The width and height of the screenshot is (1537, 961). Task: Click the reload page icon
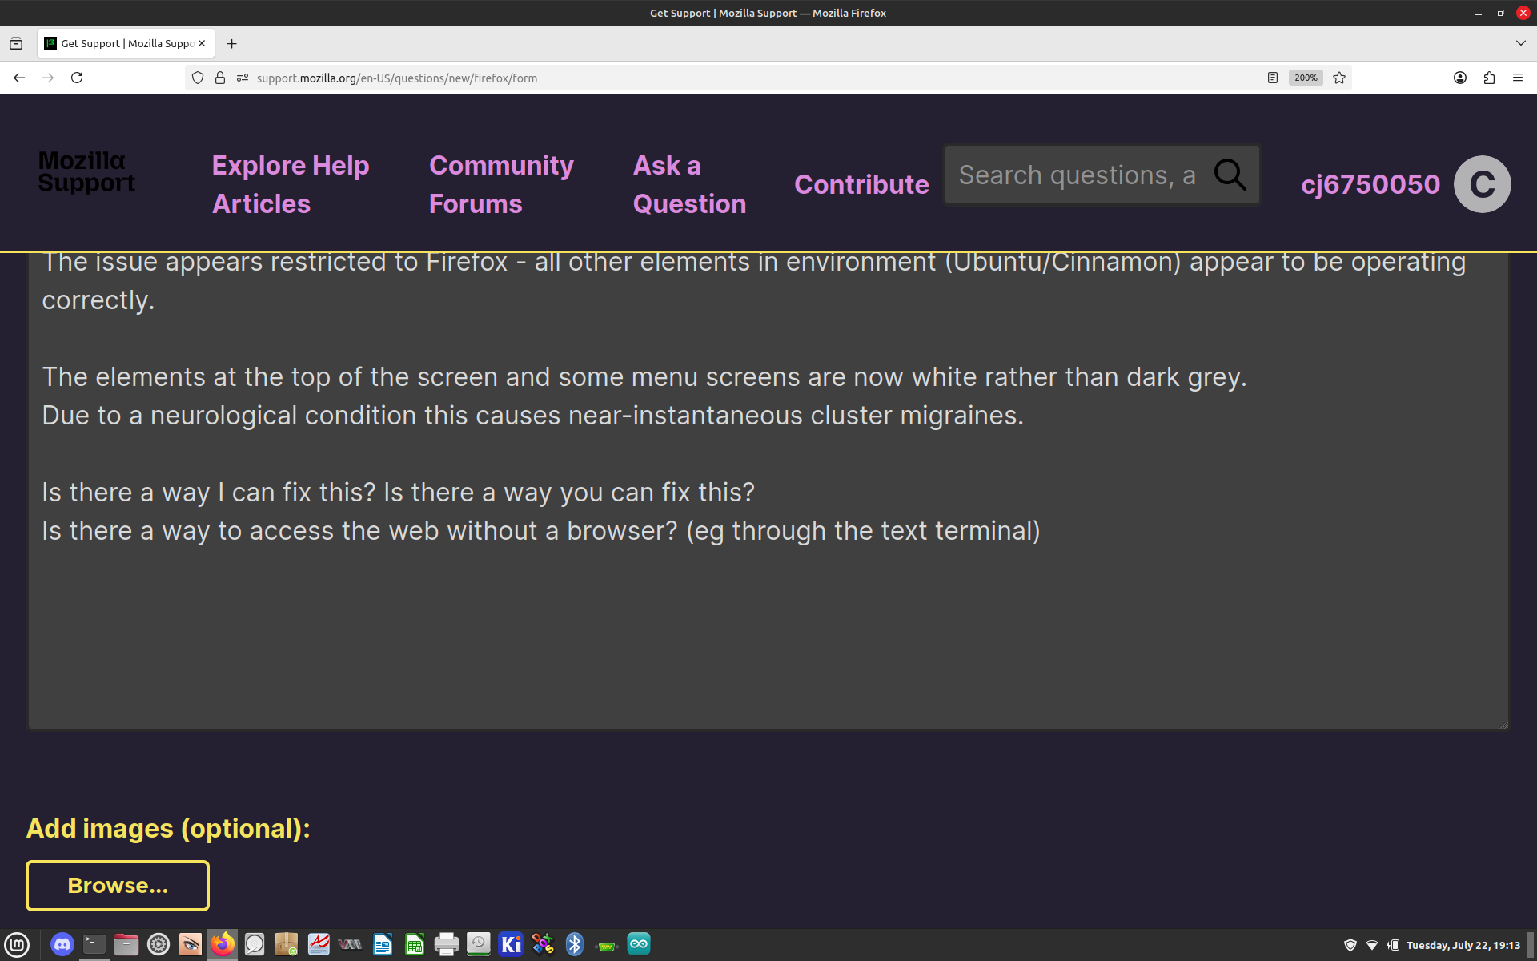point(77,78)
